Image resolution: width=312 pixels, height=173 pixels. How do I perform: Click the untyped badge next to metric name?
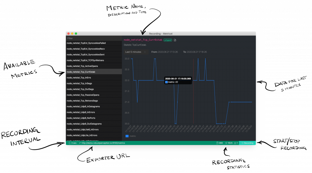point(168,40)
